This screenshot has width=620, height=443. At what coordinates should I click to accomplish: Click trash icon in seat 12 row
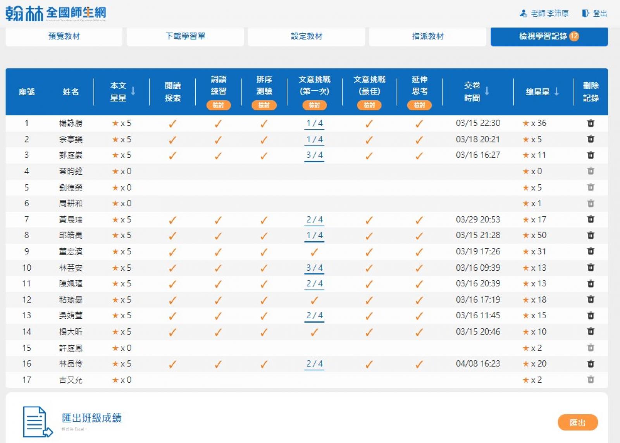(x=590, y=299)
